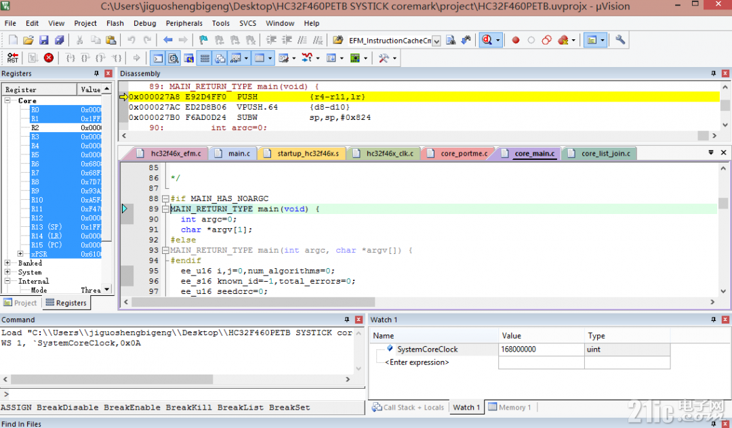Create a new file with the toolbar icon

(13, 41)
